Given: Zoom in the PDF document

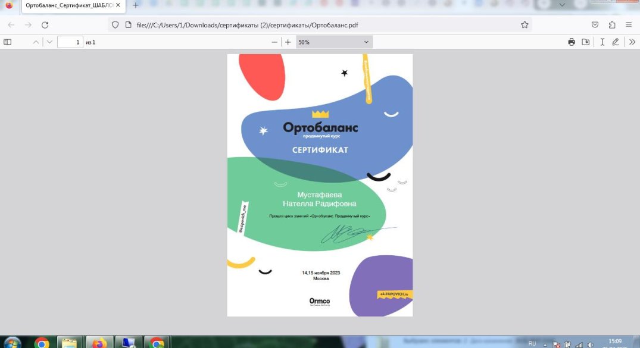Looking at the screenshot, I should pos(288,42).
